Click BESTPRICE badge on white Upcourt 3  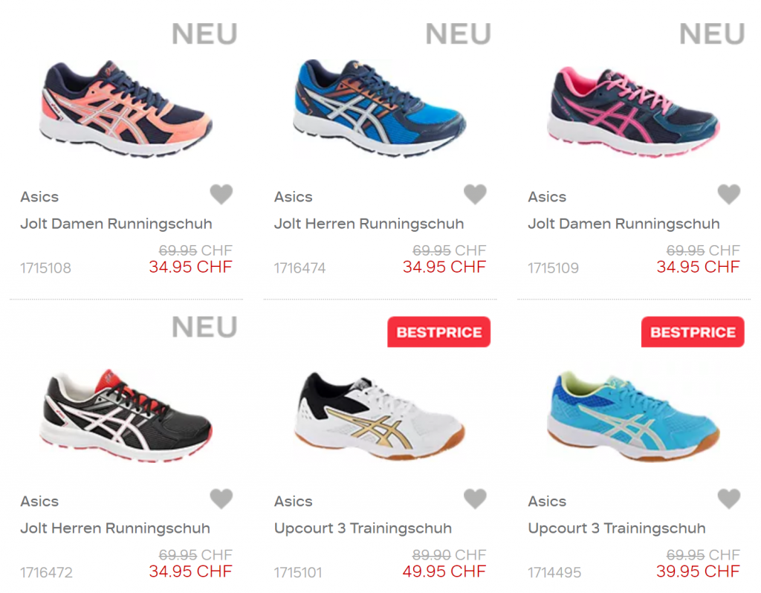[438, 332]
